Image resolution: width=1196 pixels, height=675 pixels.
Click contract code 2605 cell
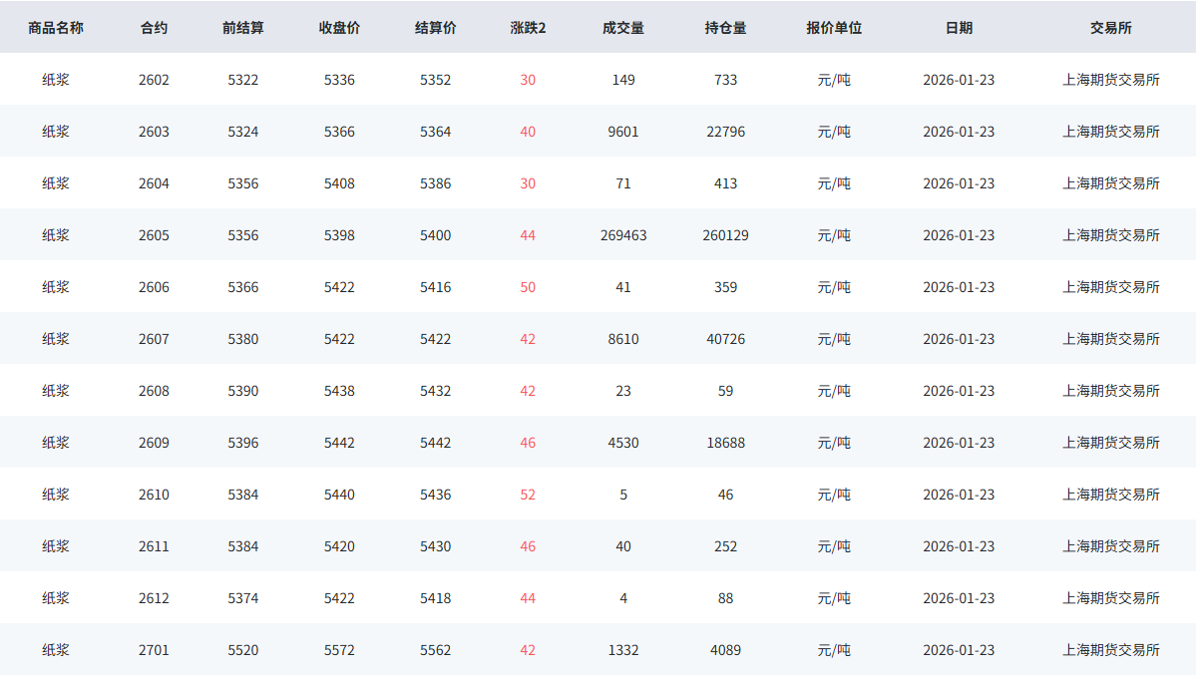pyautogui.click(x=154, y=235)
